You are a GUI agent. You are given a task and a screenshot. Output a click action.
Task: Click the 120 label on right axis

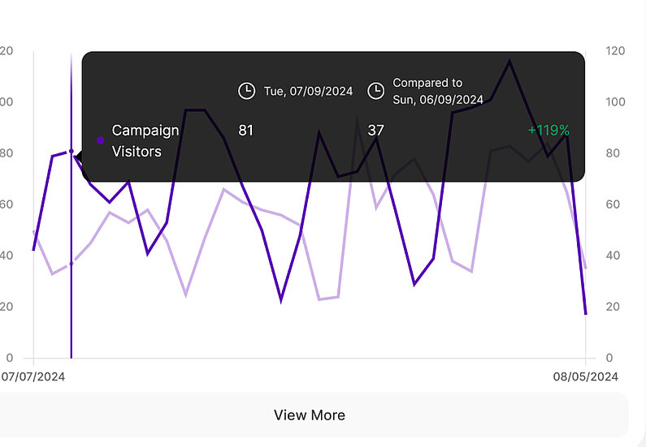tap(615, 51)
